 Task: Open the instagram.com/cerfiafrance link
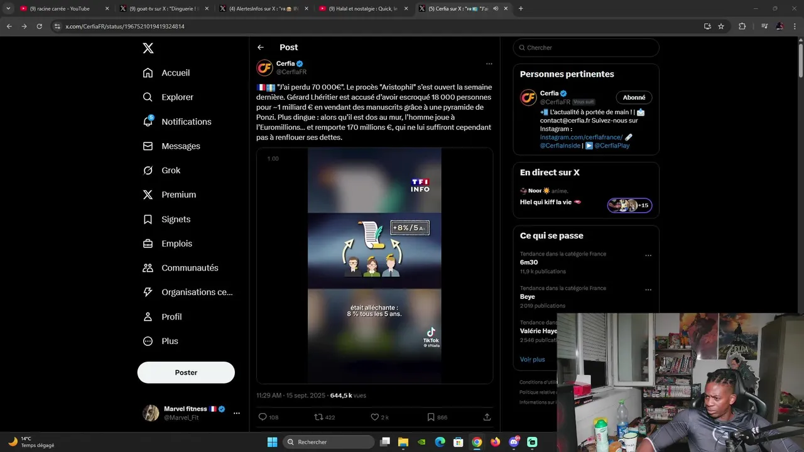(581, 137)
